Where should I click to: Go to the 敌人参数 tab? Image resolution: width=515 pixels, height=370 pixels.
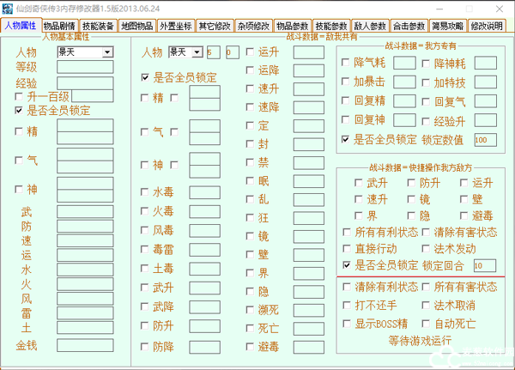[368, 26]
